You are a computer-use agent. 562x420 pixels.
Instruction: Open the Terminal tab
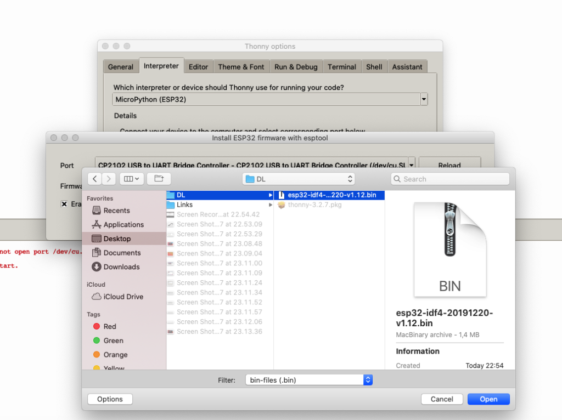(x=342, y=67)
